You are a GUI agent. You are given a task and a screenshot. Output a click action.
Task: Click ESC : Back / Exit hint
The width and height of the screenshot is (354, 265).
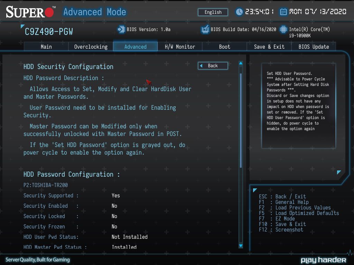[282, 196]
